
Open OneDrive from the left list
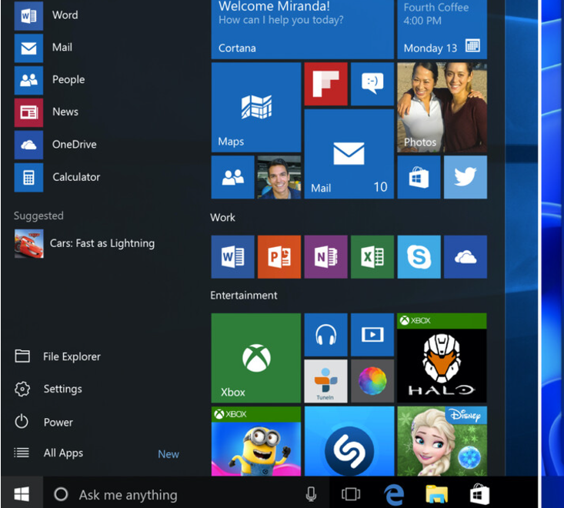point(55,145)
